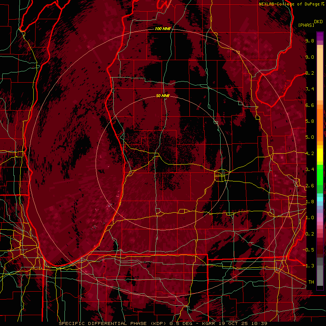Click the 5.0 scale value
Screen dimensions: 326x326
pyautogui.click(x=310, y=137)
